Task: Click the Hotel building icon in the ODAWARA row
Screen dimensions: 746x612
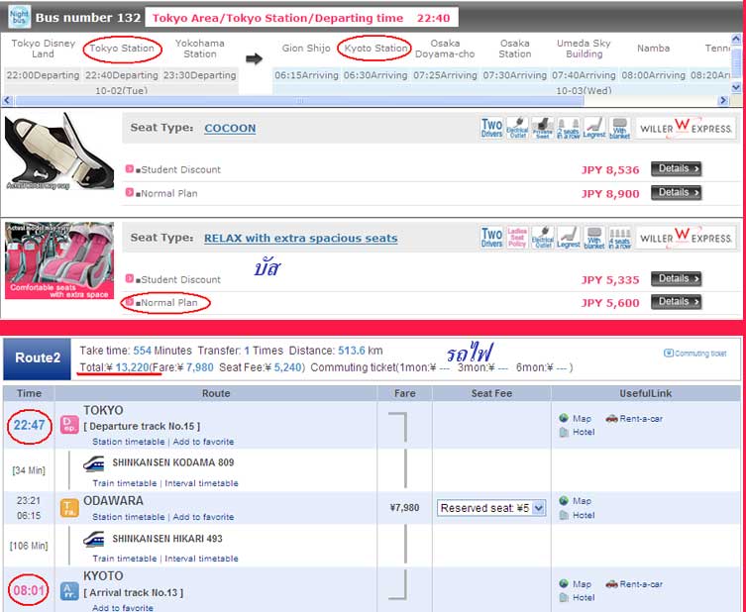Action: pyautogui.click(x=564, y=515)
